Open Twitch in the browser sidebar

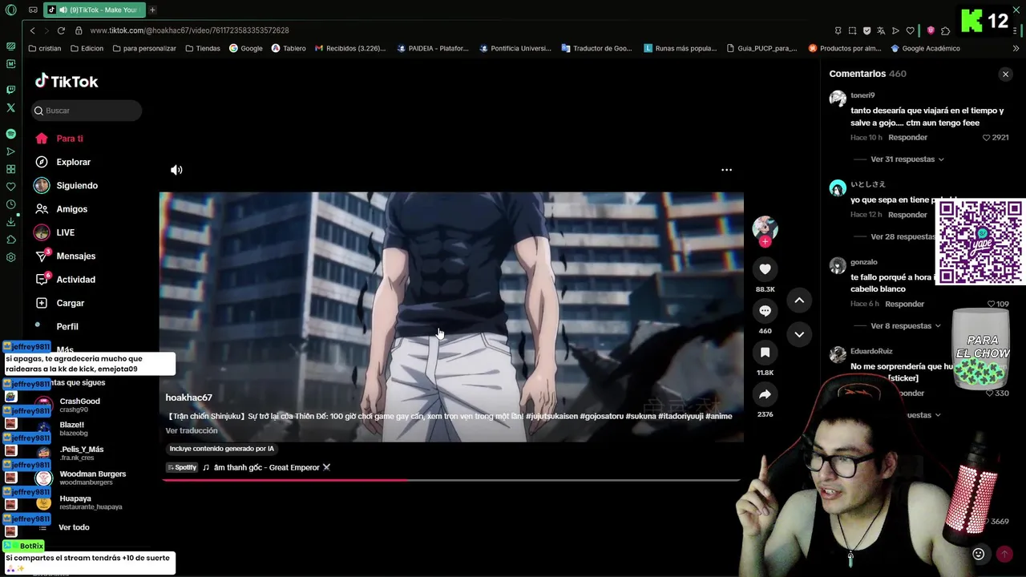10,90
